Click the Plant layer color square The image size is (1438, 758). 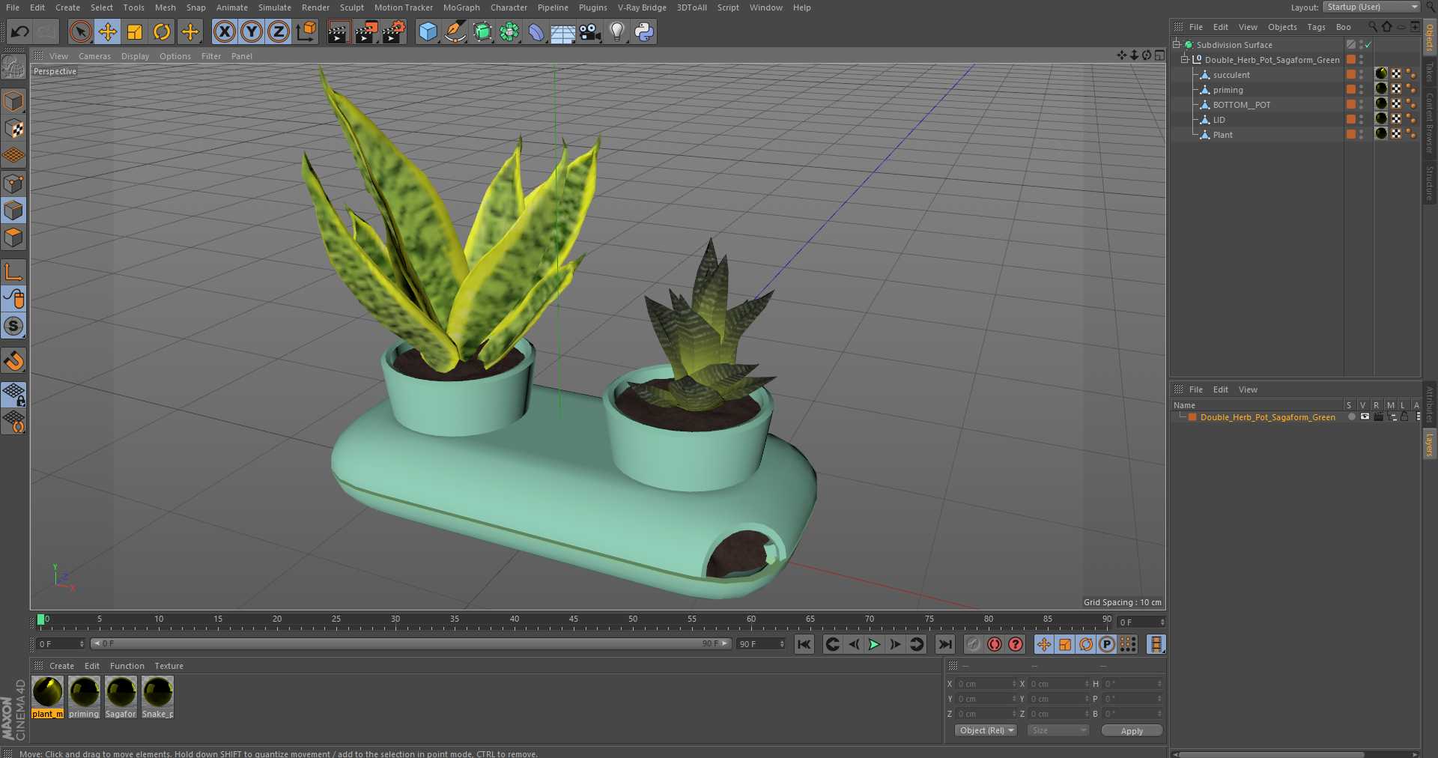click(1351, 135)
